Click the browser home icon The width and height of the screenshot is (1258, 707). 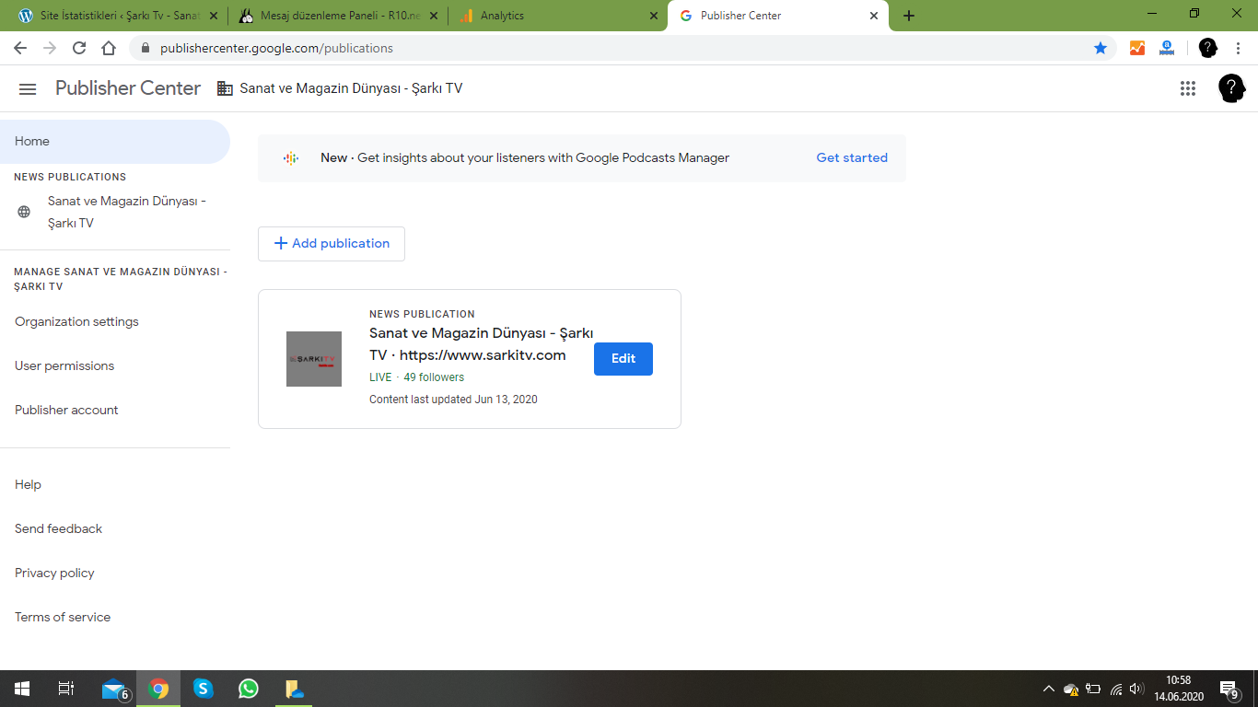109,48
